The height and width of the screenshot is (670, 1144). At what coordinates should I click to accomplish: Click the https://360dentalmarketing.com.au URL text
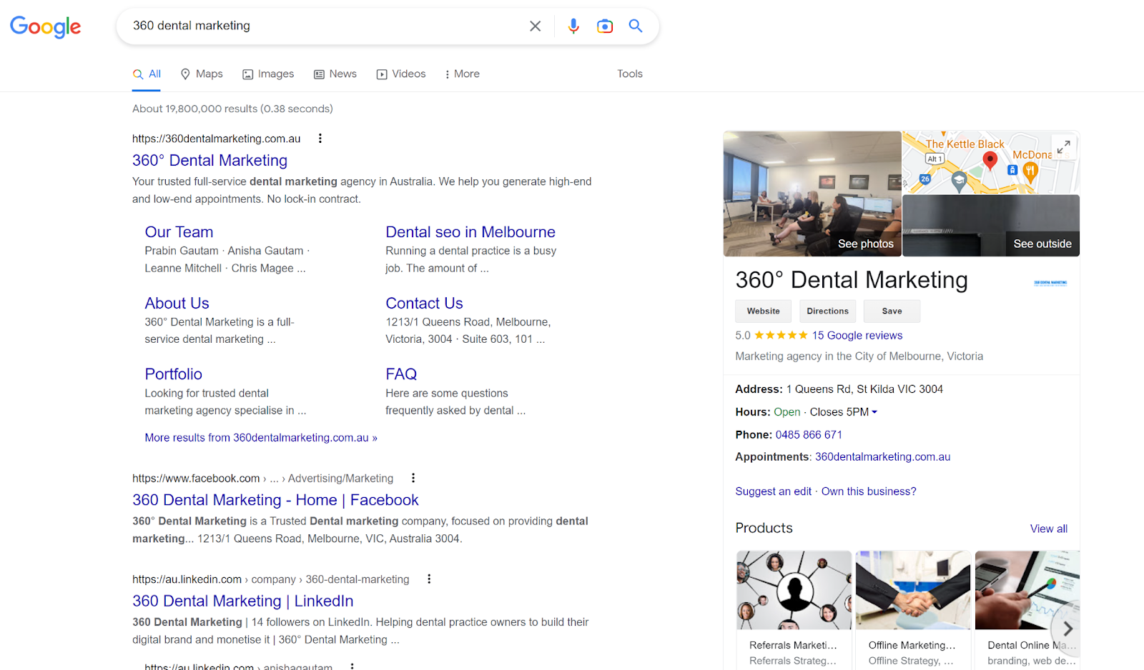tap(217, 139)
